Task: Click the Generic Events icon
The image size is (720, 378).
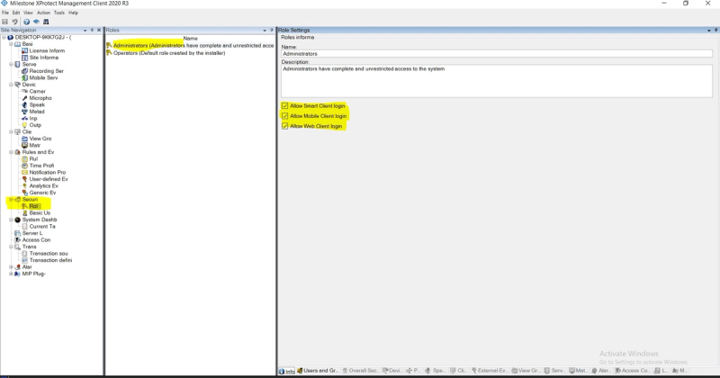Action: click(x=25, y=193)
